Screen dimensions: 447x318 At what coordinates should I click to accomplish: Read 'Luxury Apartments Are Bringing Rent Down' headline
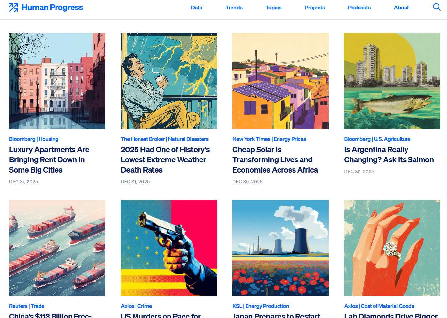pos(49,160)
